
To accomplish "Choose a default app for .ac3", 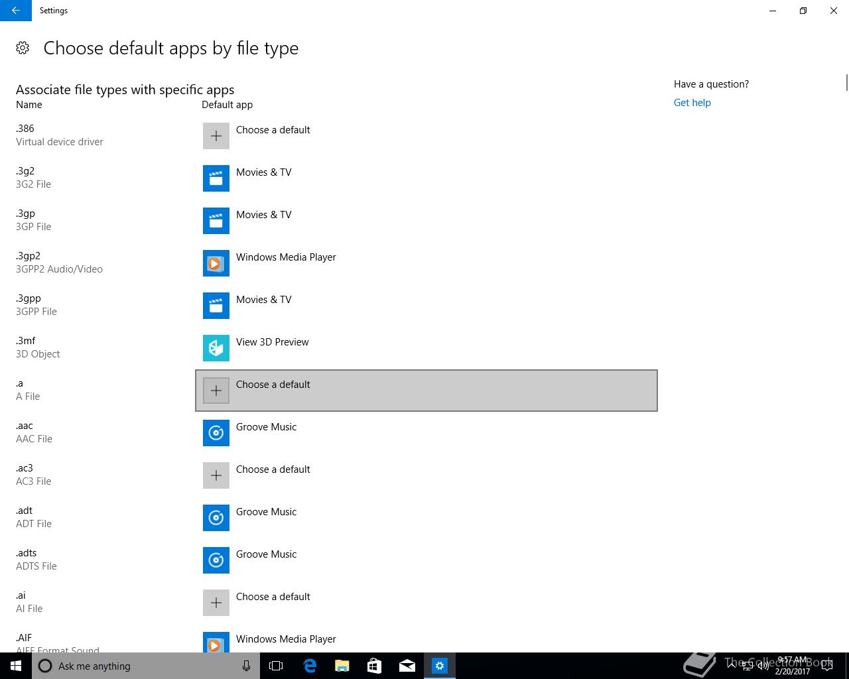I will [x=426, y=475].
